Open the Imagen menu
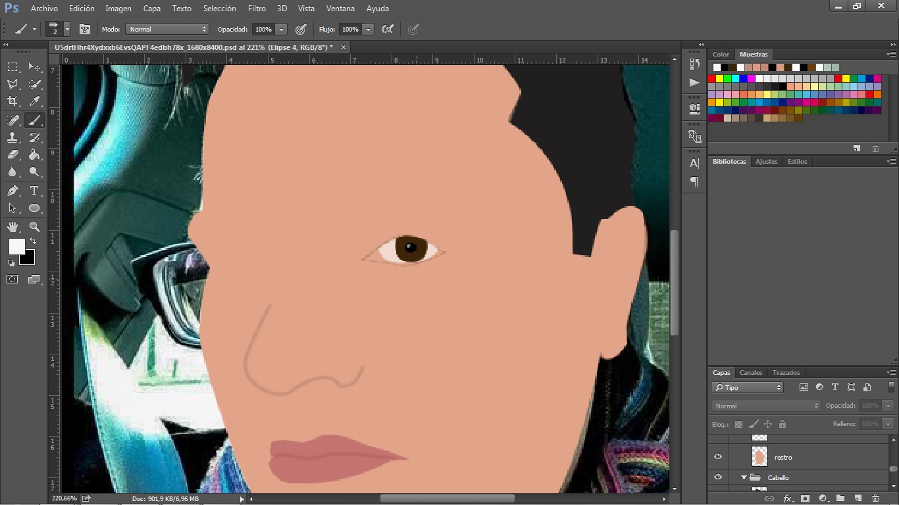The height and width of the screenshot is (505, 899). 118,9
